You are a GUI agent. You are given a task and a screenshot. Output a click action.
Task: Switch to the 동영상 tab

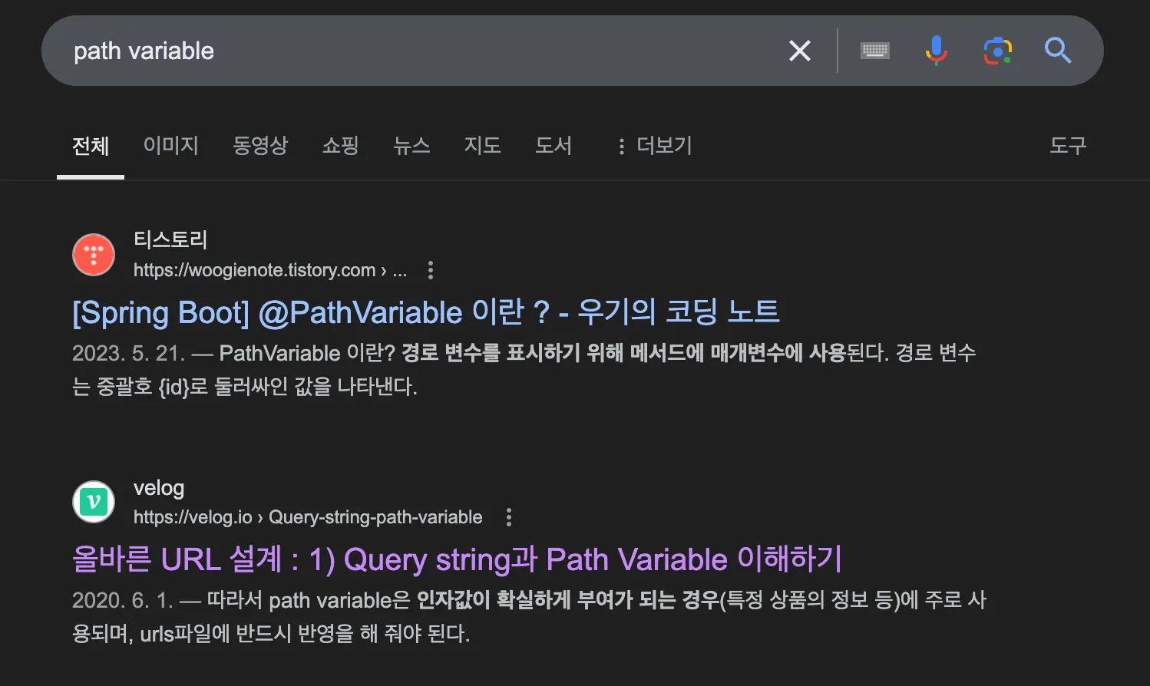tap(260, 146)
